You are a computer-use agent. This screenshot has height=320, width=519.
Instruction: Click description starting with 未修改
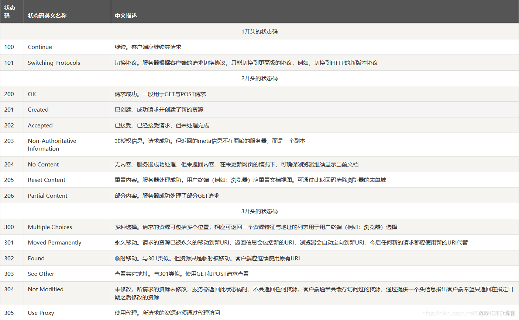(314, 293)
